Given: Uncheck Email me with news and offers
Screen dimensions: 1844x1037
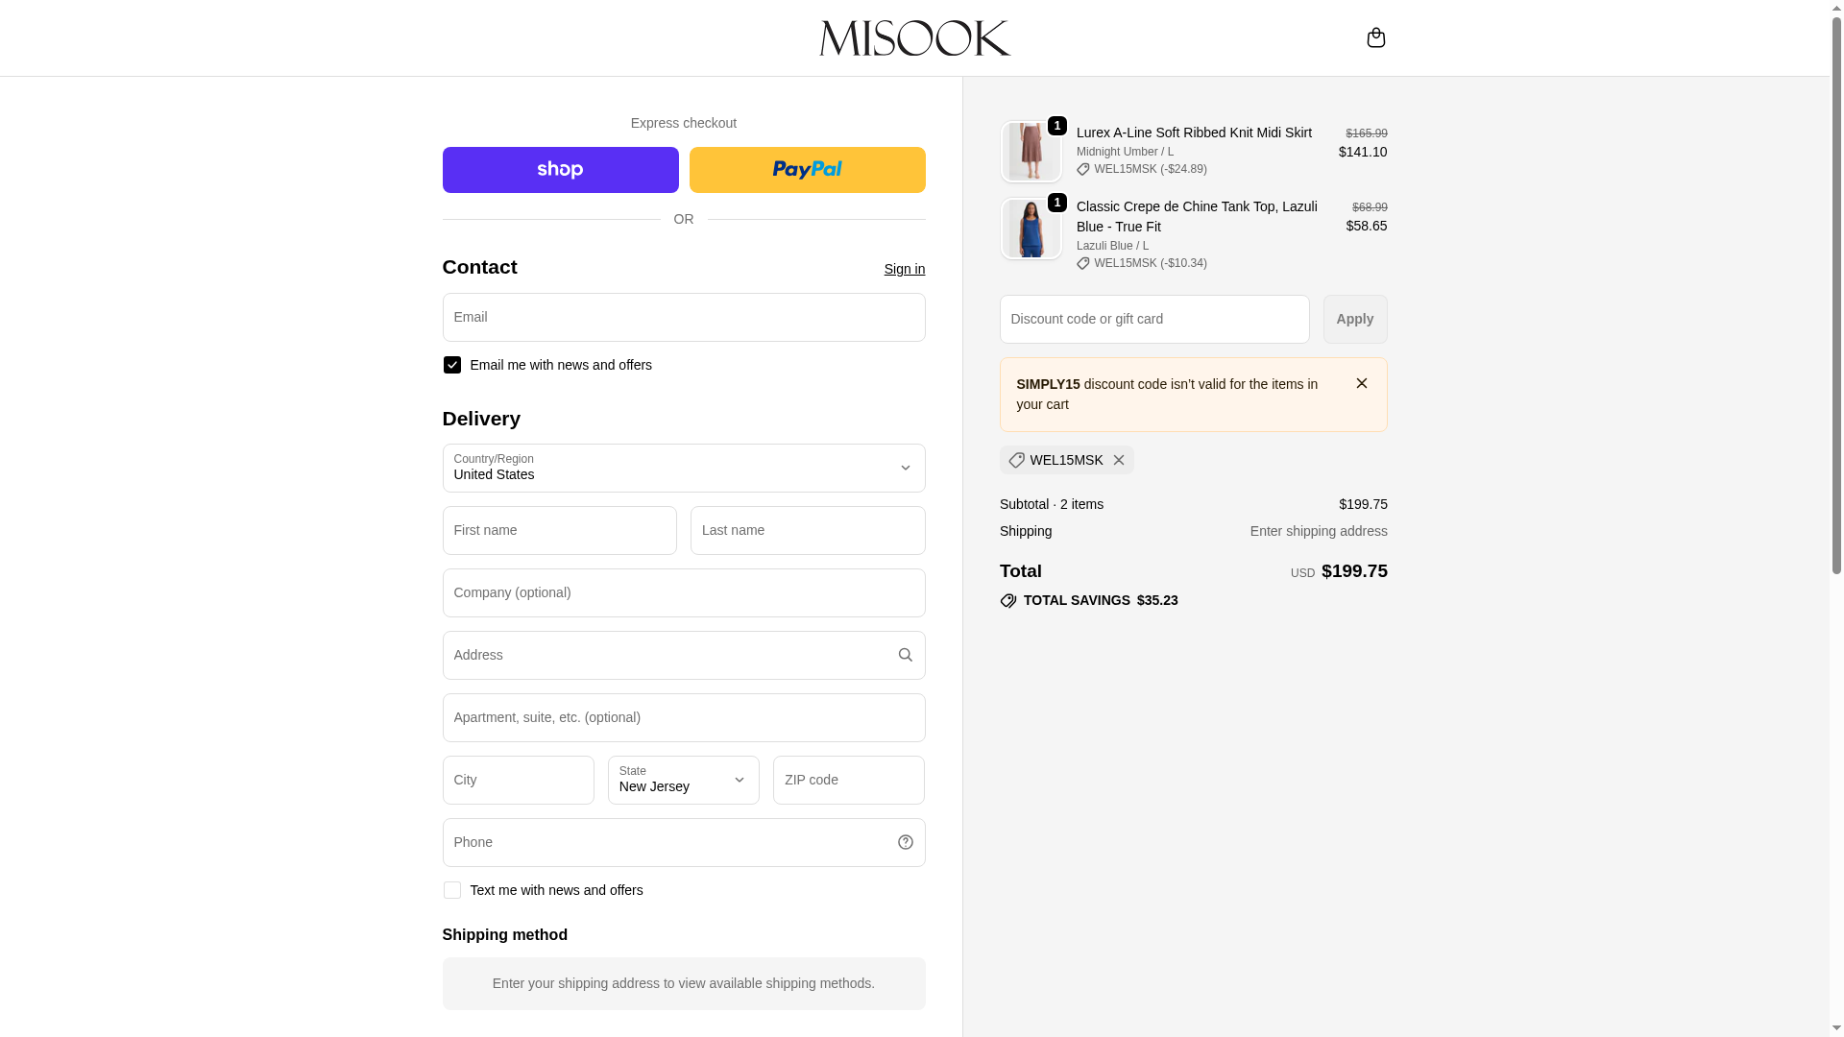Looking at the screenshot, I should pos(452,365).
